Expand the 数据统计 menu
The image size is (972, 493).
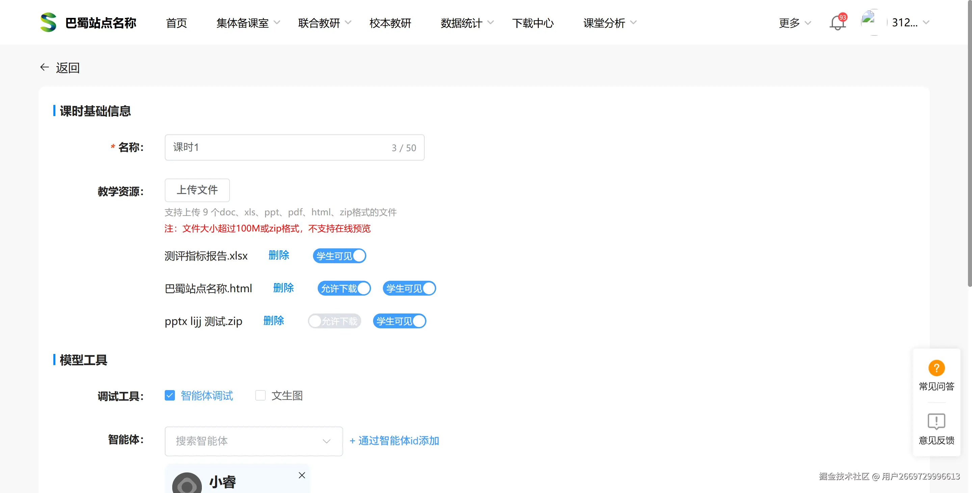pyautogui.click(x=467, y=23)
